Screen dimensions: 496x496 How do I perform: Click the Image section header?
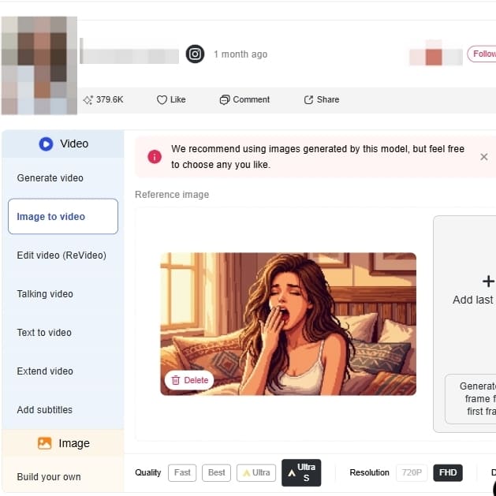(x=63, y=443)
